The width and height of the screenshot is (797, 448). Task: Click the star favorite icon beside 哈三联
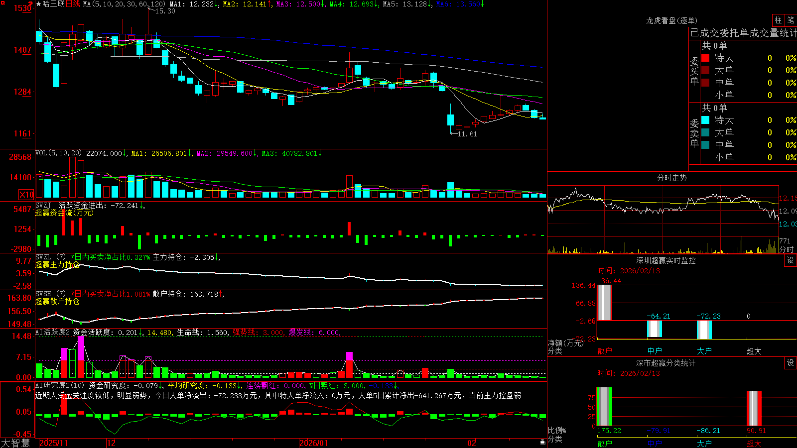click(x=39, y=4)
